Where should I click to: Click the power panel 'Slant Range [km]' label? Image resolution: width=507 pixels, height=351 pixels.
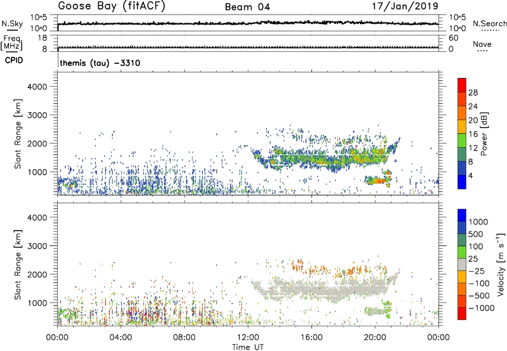click(18, 134)
